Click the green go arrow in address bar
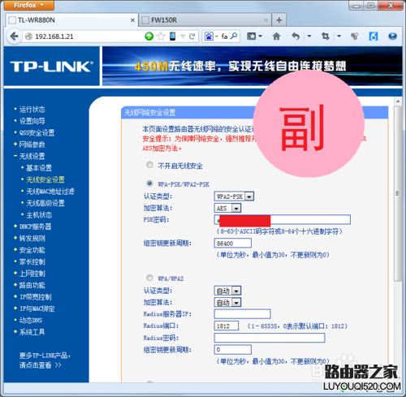This screenshot has height=397, width=406. 149,37
